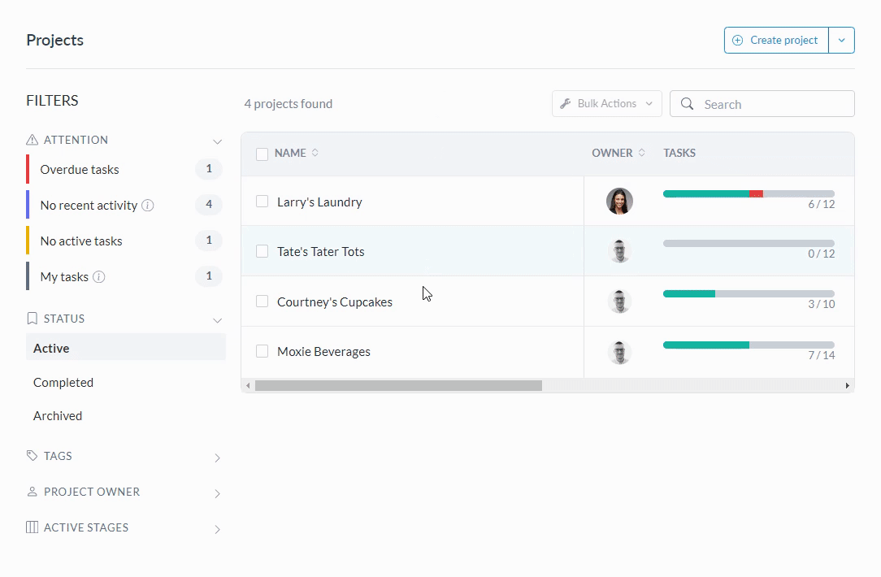Click the owner avatar for Courtney's Cupcakes
The width and height of the screenshot is (881, 577).
coord(619,302)
